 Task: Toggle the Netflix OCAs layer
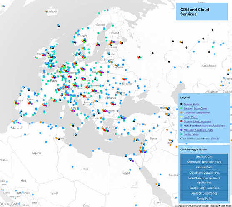point(204,156)
